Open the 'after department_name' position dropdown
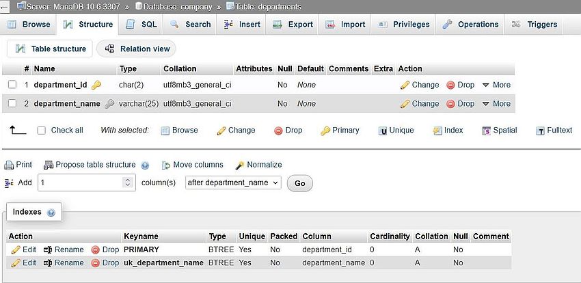The width and height of the screenshot is (581, 283). tap(234, 183)
